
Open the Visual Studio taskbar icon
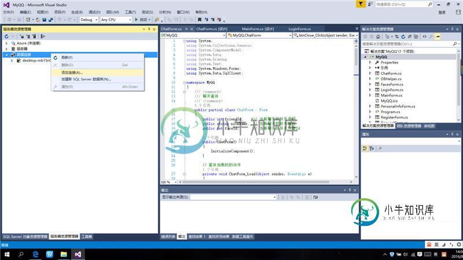pyautogui.click(x=78, y=254)
